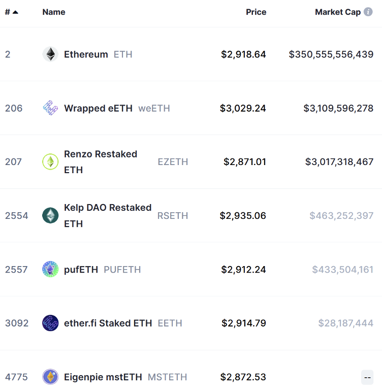
Task: Open the ether.fi Staked ETH name link
Action: coord(108,323)
